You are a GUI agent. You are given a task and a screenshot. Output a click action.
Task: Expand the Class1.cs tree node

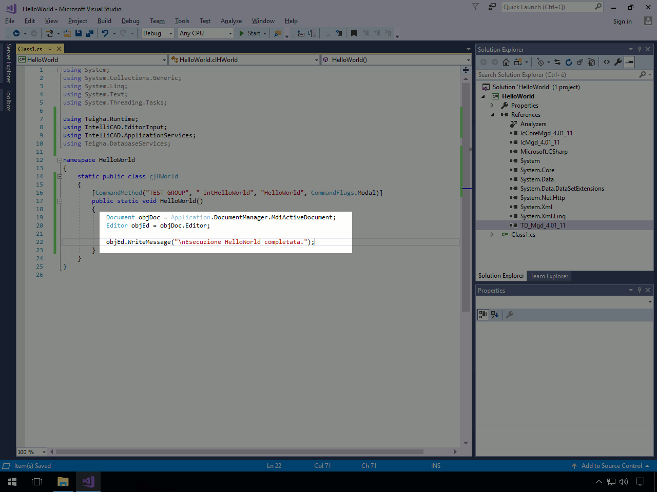click(492, 235)
